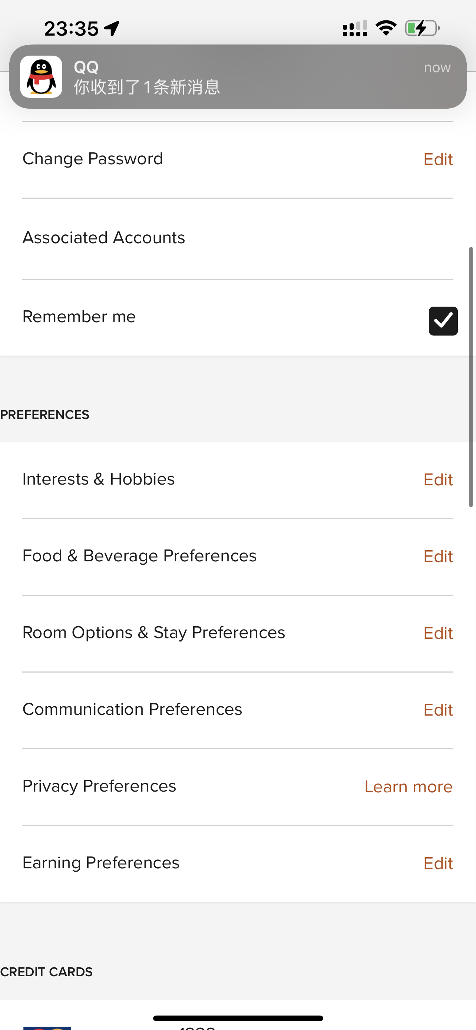Tap the credit card logo thumbnail
Viewport: 476px width, 1030px height.
coord(47,1028)
